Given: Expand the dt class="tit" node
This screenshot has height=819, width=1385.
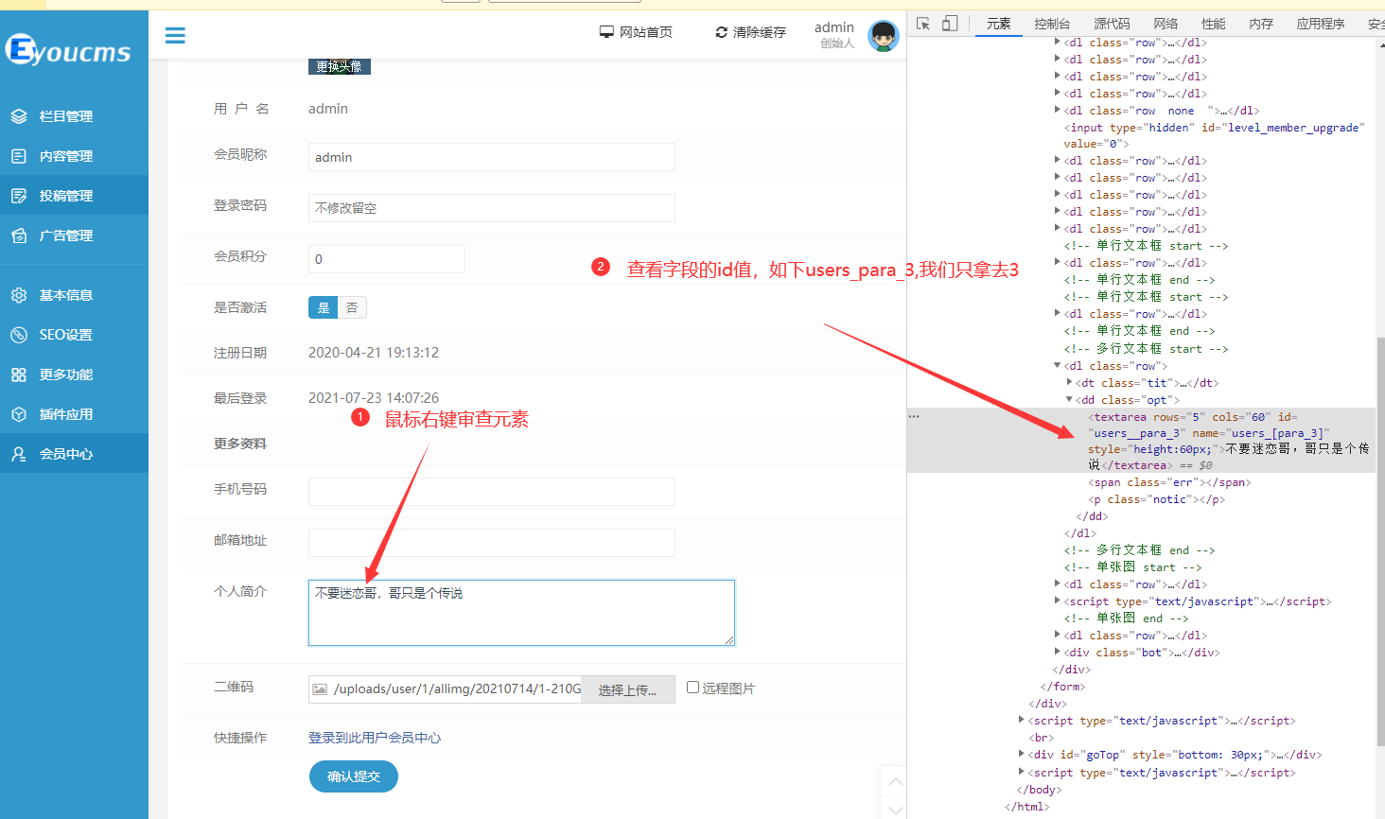Looking at the screenshot, I should pyautogui.click(x=1070, y=383).
